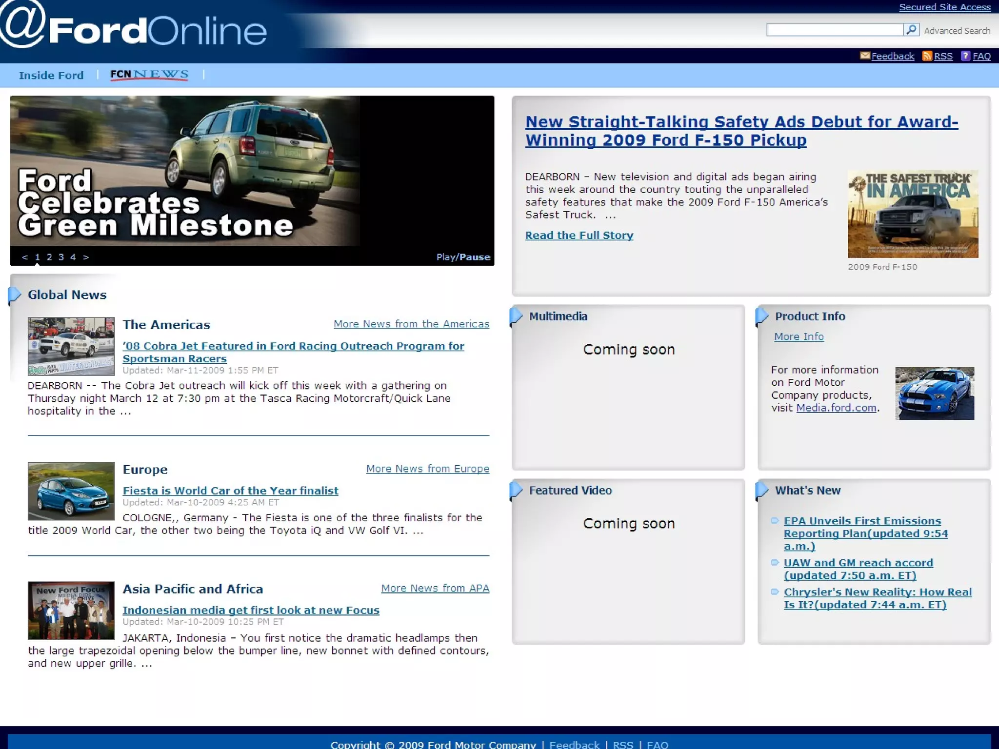
Task: Click the magnifier search icon
Action: [x=911, y=30]
